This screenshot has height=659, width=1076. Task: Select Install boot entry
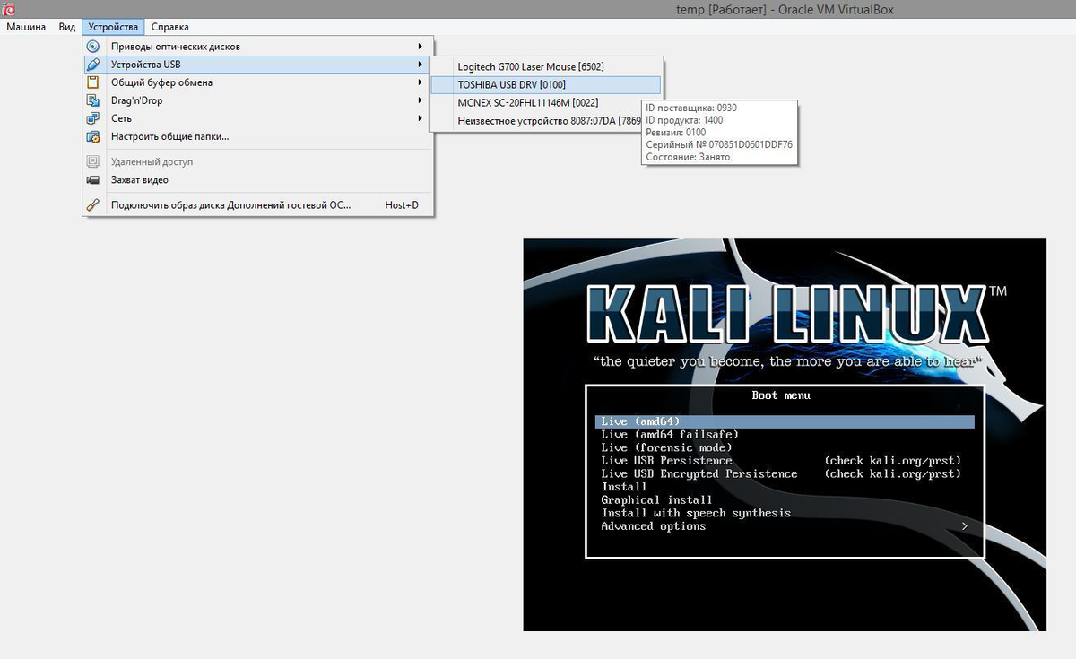pyautogui.click(x=623, y=487)
